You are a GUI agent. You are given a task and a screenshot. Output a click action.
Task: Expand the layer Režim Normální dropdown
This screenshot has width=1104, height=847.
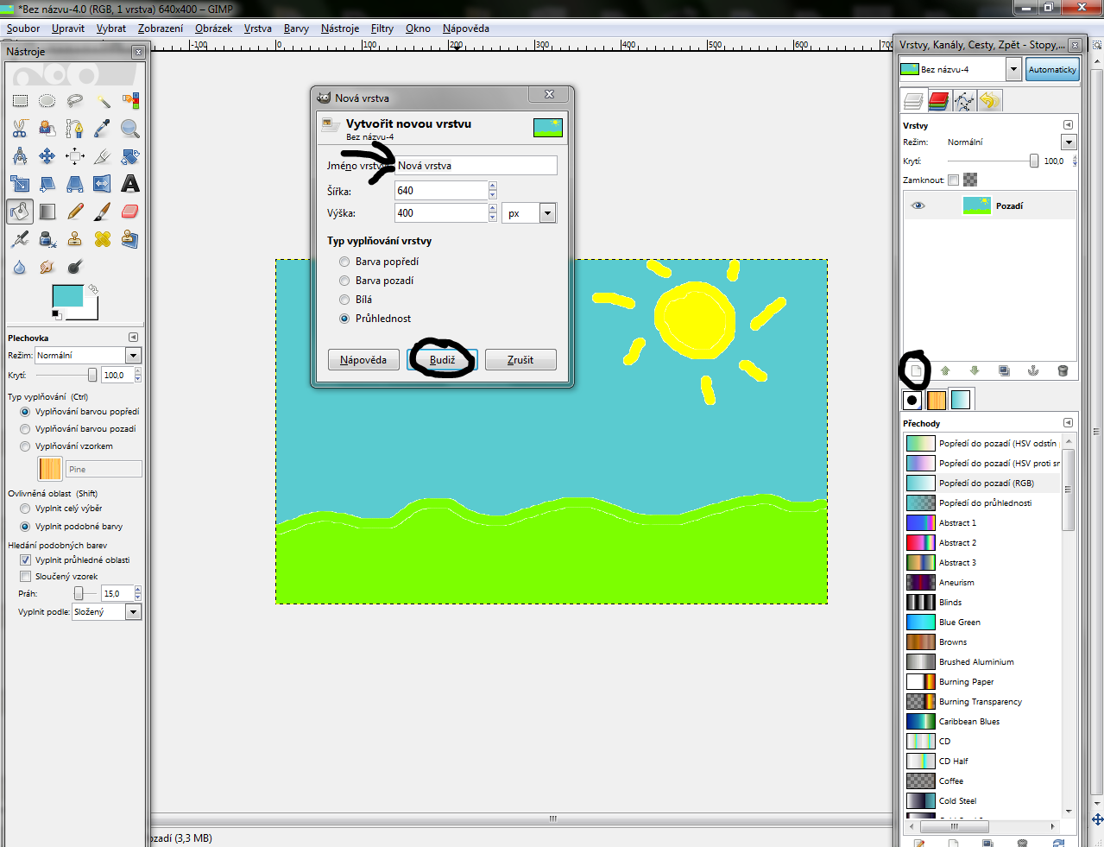(1069, 142)
